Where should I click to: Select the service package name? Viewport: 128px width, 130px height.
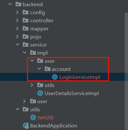[x=38, y=45]
